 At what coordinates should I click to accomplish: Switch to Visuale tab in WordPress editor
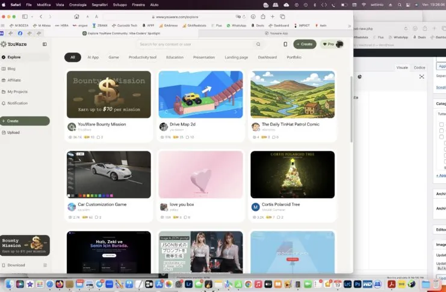click(402, 68)
